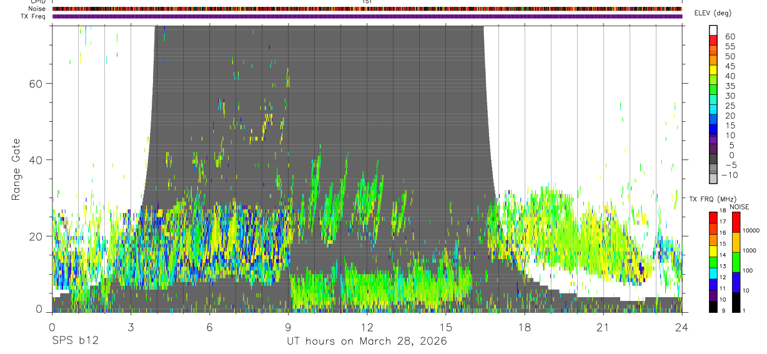
Task: Click x-axis tick label '9'
Action: point(289,328)
